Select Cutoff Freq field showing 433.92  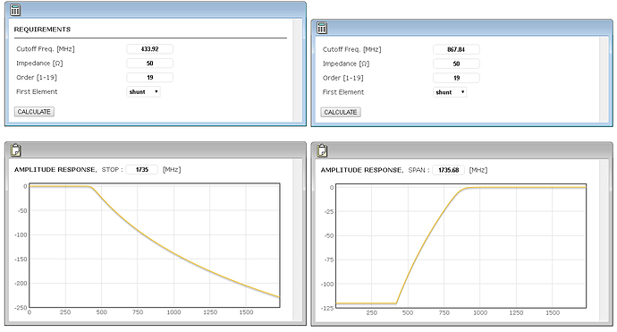149,49
